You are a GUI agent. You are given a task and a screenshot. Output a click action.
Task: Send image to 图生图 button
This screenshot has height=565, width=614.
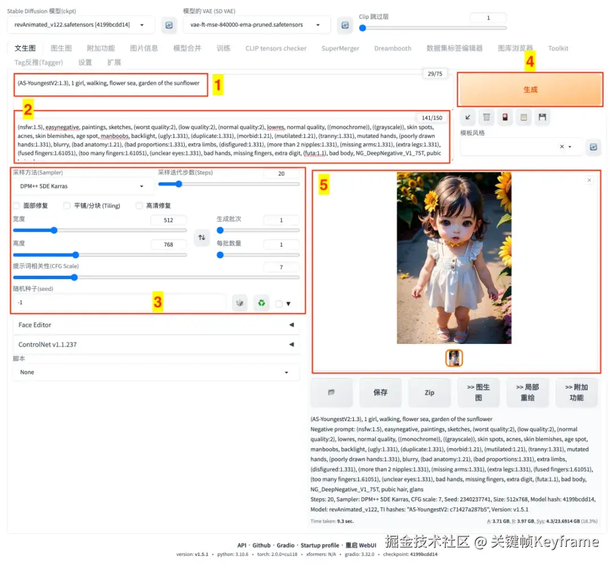pos(478,392)
